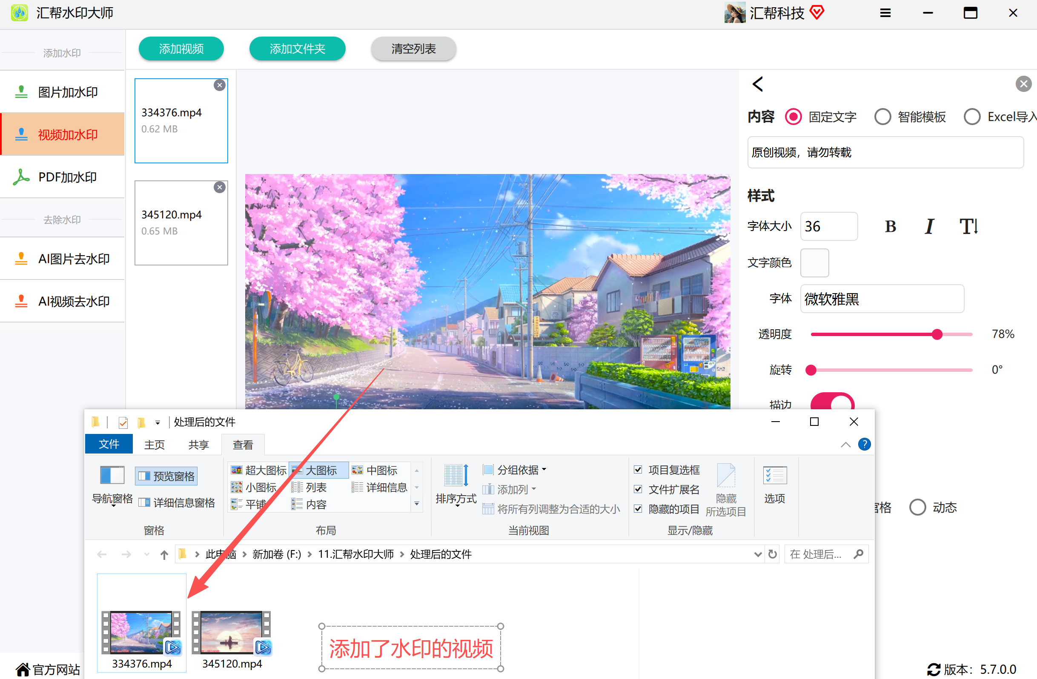Click 清空列表 button
This screenshot has height=679, width=1037.
[413, 49]
